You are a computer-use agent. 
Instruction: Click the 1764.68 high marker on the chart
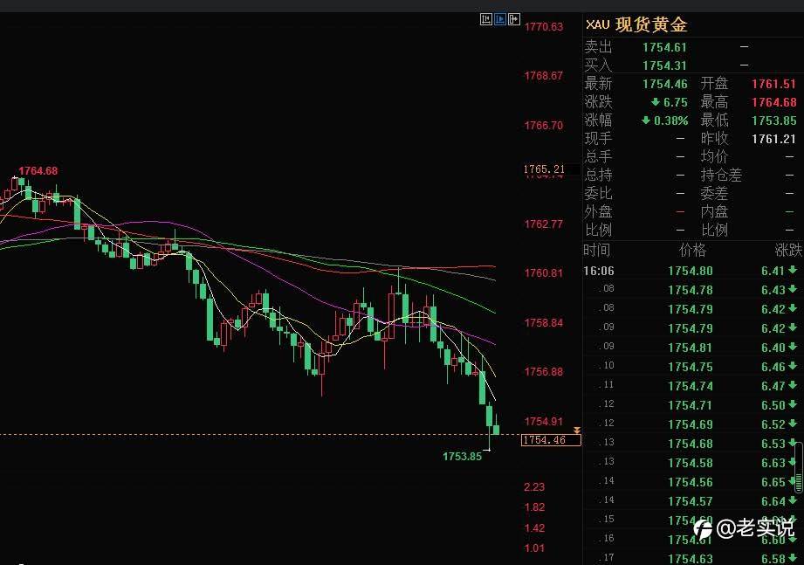click(x=38, y=171)
